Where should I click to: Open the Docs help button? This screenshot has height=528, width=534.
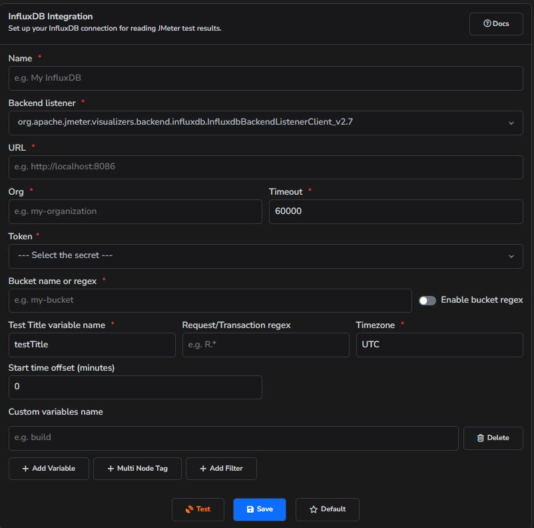pos(496,24)
